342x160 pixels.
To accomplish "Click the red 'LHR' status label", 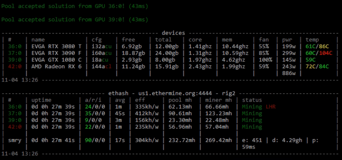I will click(271, 107).
